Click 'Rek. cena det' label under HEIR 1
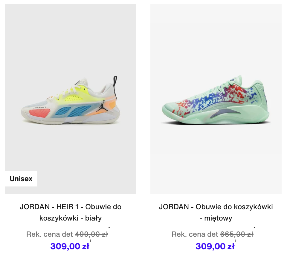 [x=50, y=234]
